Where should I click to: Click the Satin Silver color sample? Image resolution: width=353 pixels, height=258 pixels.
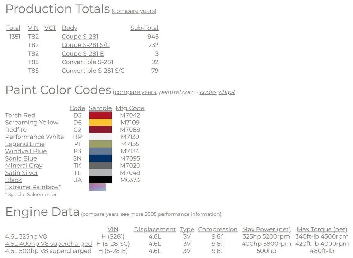(100, 173)
